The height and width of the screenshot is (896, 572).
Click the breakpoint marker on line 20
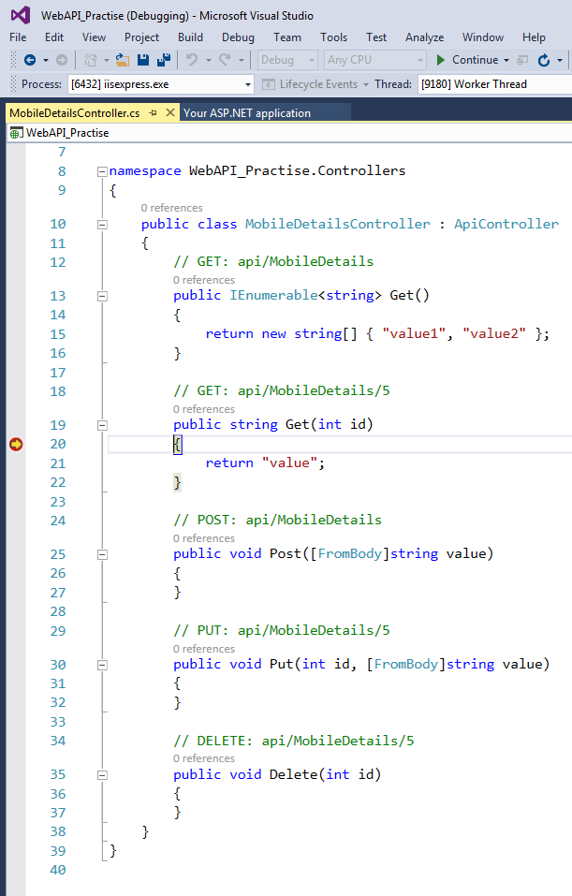pyautogui.click(x=16, y=444)
